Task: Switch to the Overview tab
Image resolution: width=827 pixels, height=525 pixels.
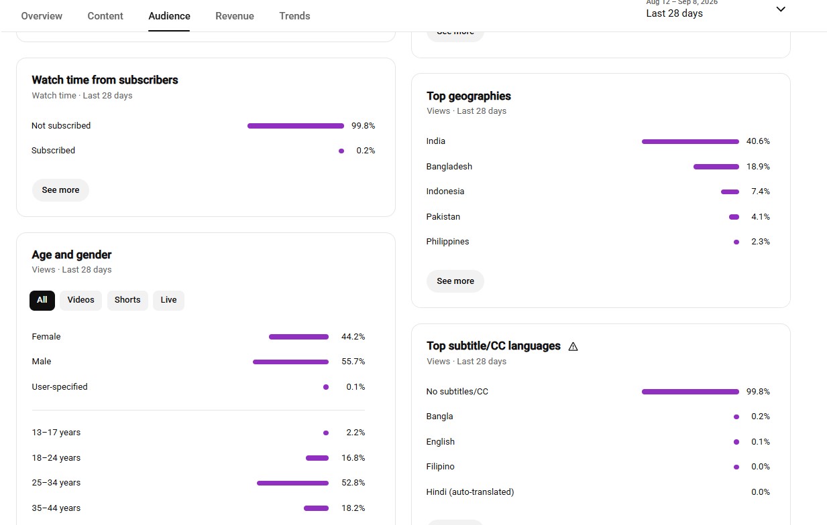Action: (42, 16)
